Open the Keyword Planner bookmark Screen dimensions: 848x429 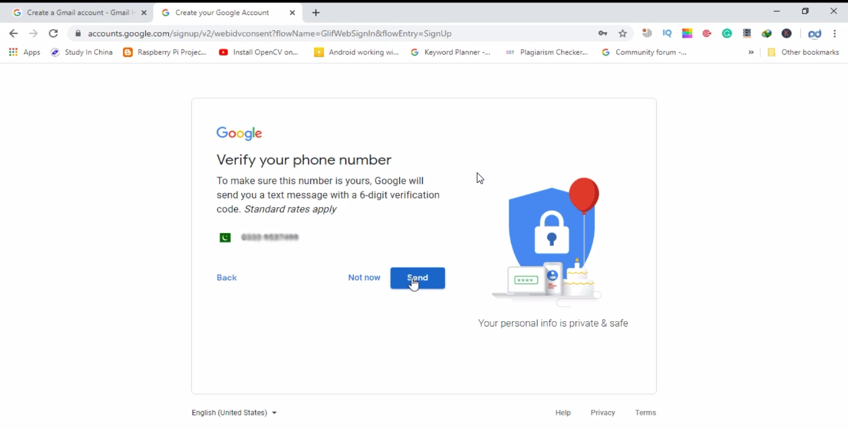451,53
